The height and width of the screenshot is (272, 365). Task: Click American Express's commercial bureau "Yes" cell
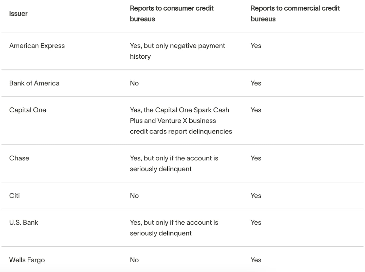(256, 46)
